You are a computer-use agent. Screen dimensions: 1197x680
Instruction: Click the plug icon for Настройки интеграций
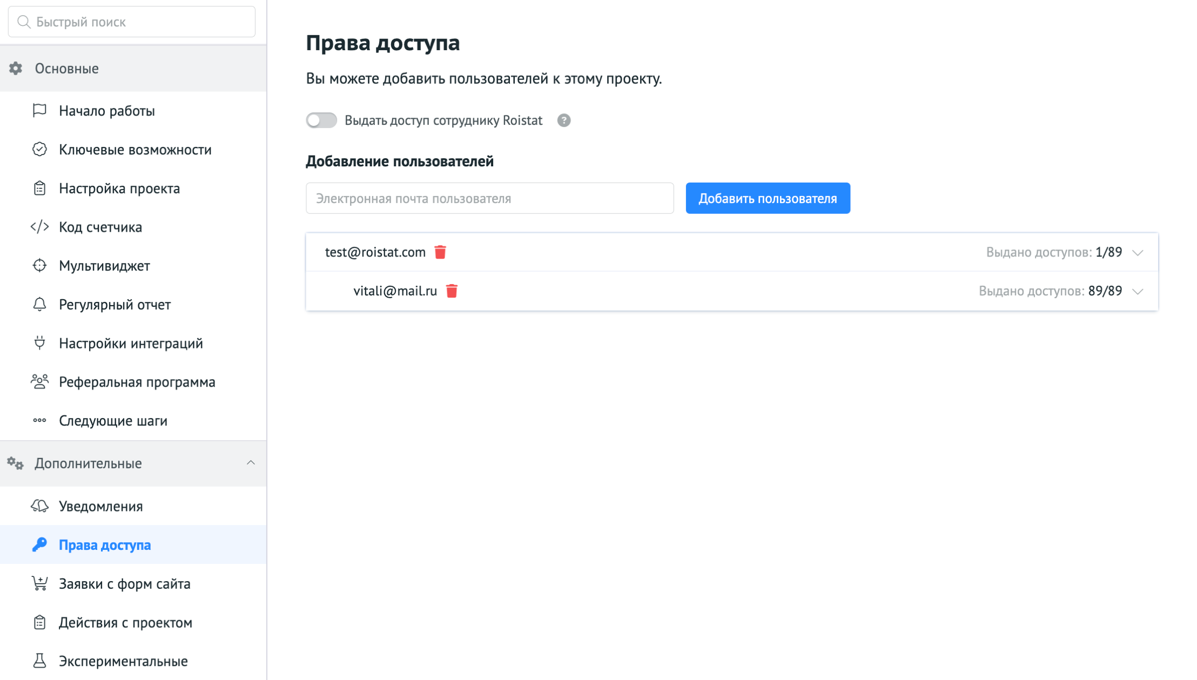(x=39, y=343)
